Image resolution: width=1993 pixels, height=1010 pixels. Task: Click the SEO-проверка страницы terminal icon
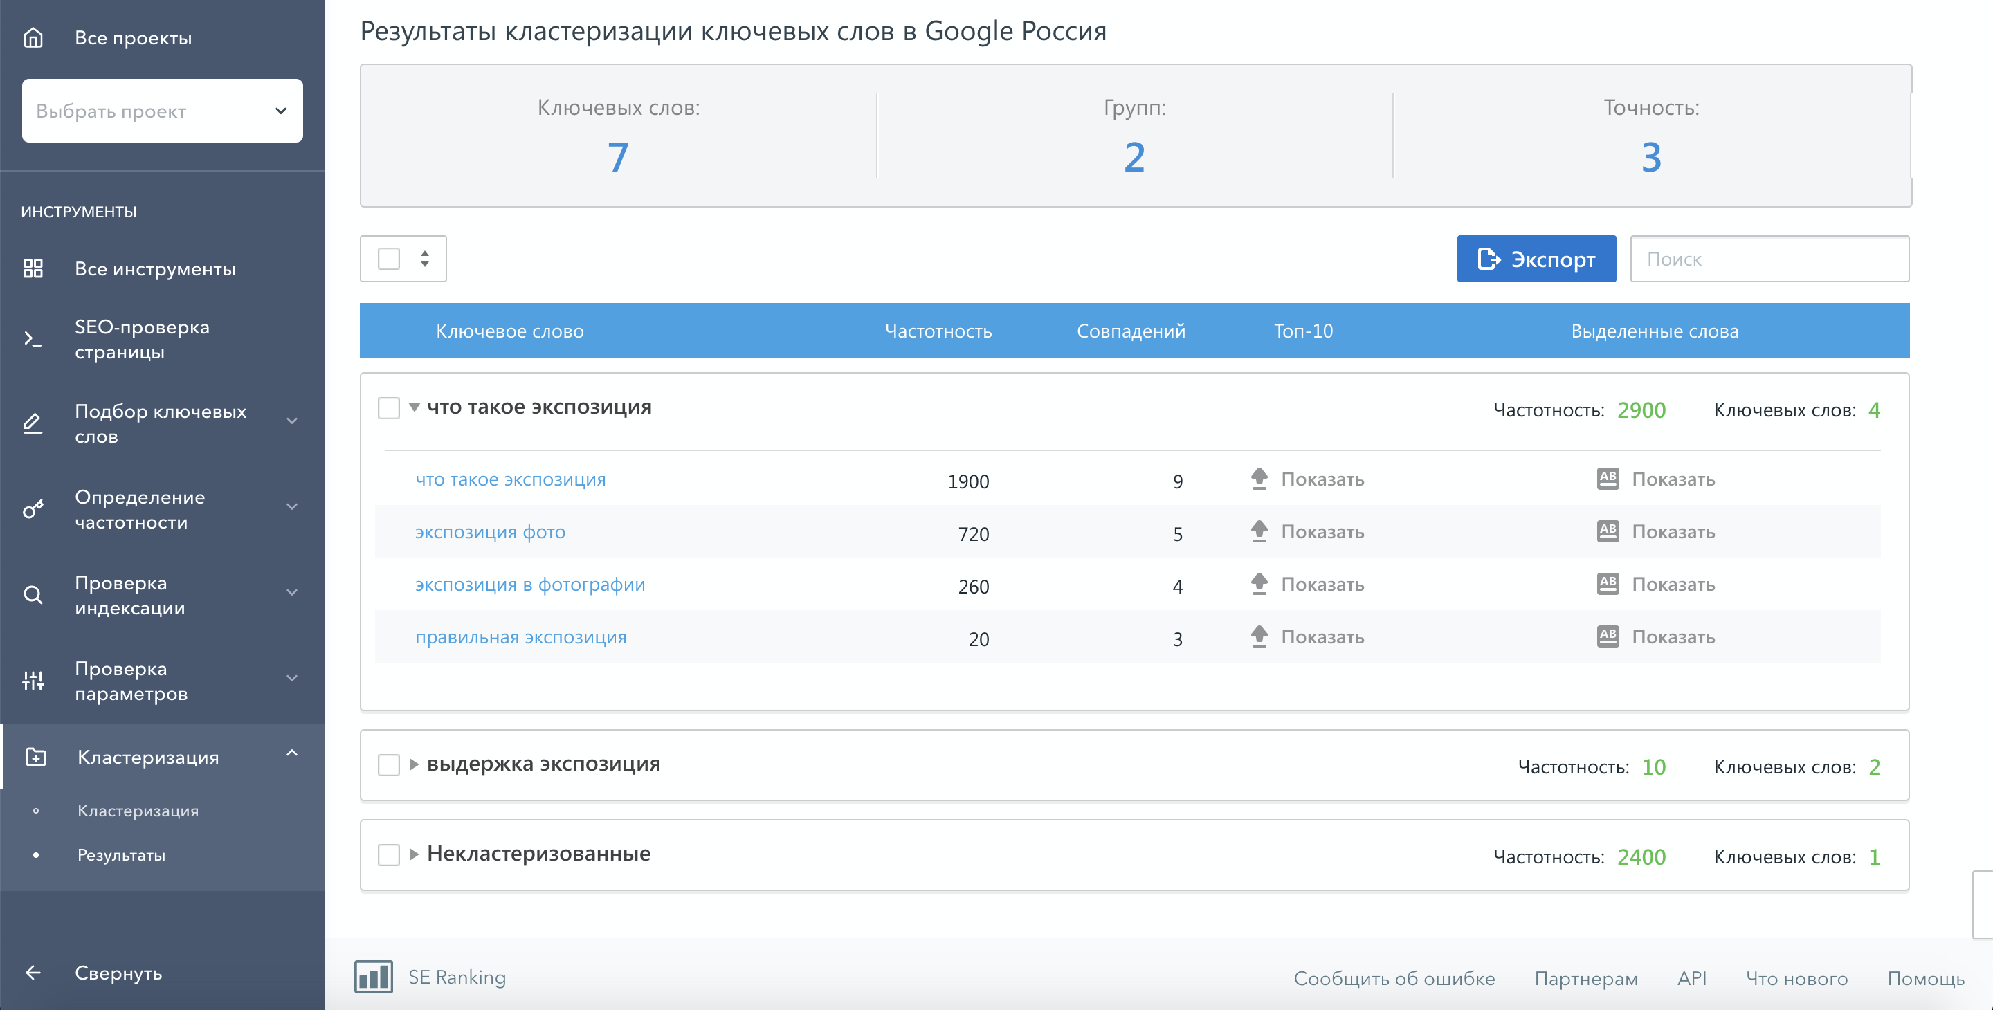[33, 339]
